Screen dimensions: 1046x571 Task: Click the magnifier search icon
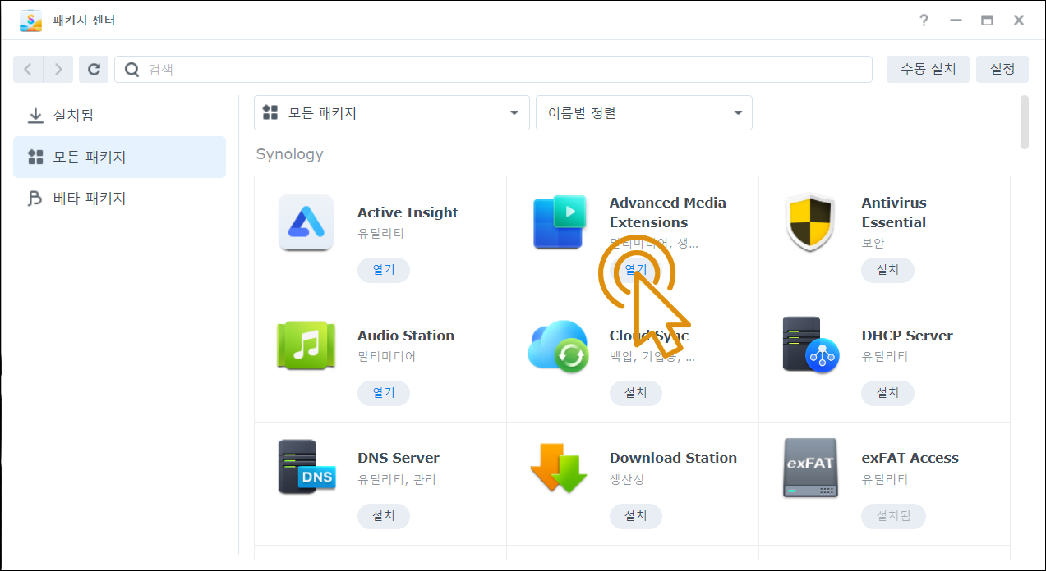tap(131, 70)
